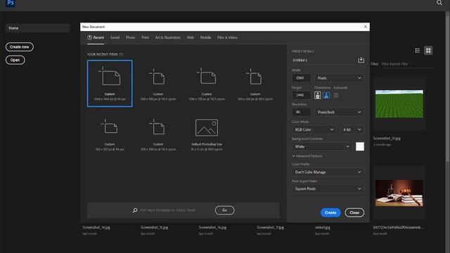Select portrait orientation
450x253 pixels.
(317, 96)
